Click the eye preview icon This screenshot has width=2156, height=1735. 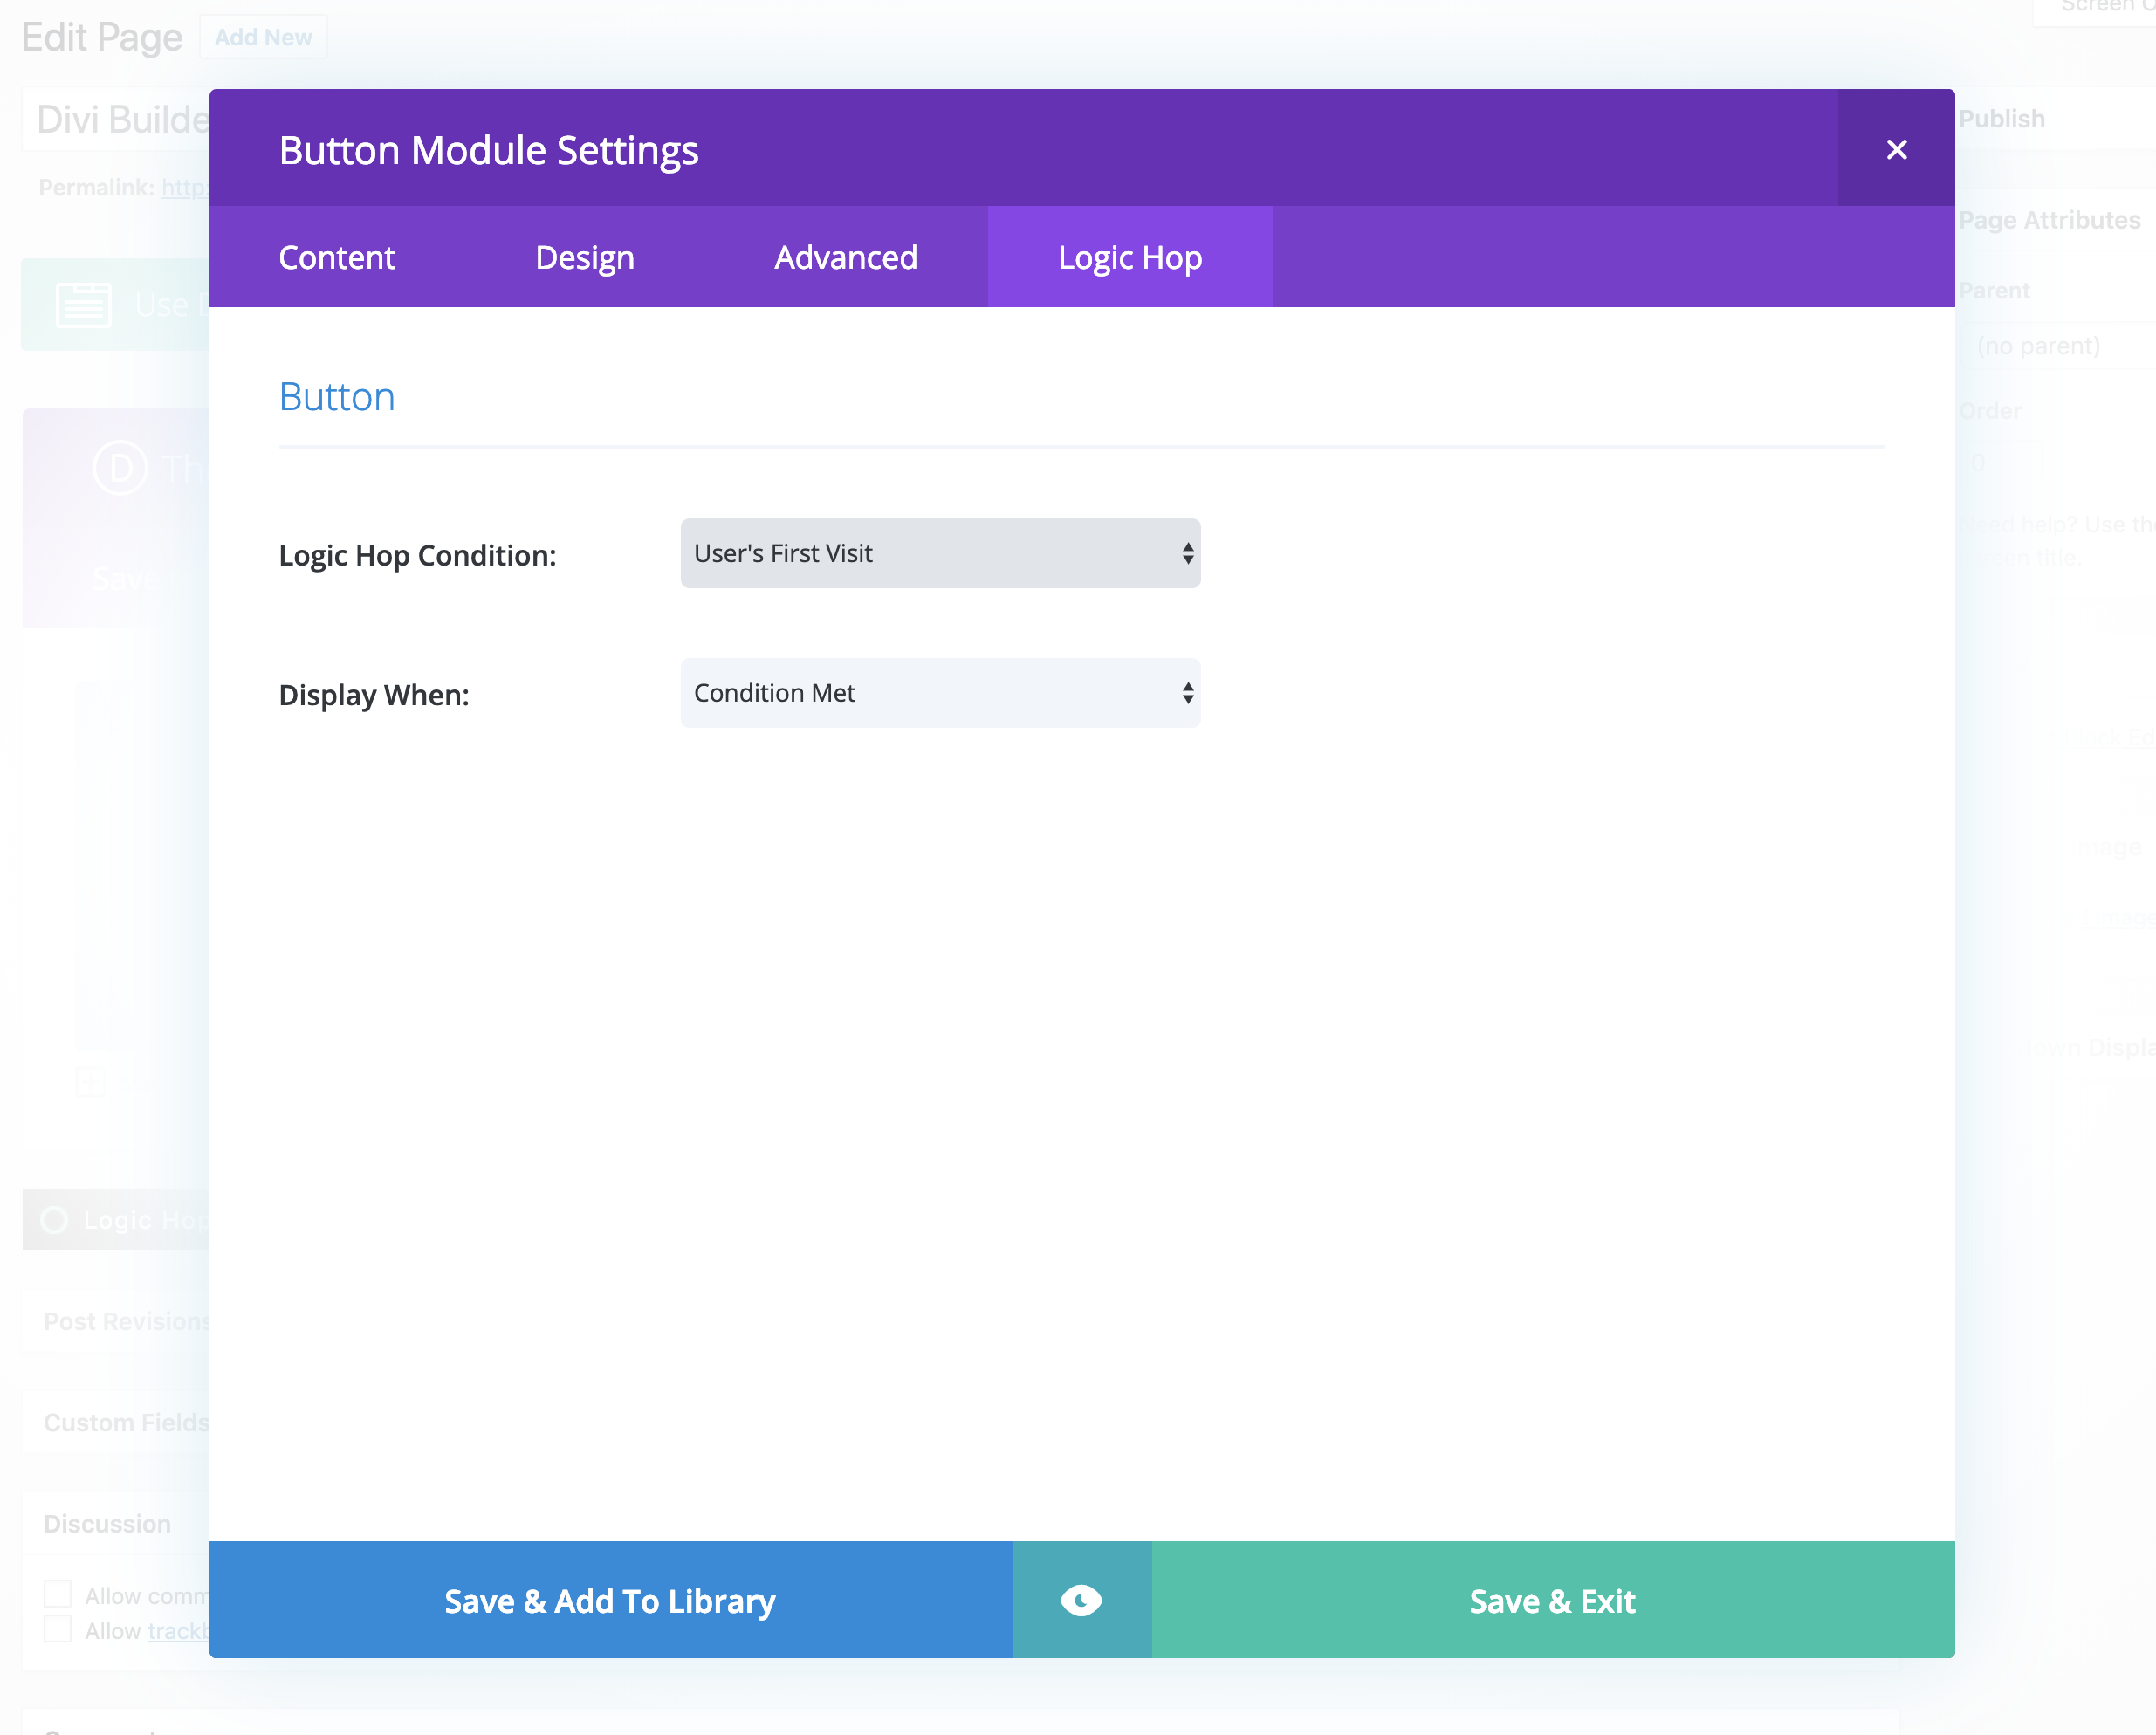click(x=1081, y=1600)
